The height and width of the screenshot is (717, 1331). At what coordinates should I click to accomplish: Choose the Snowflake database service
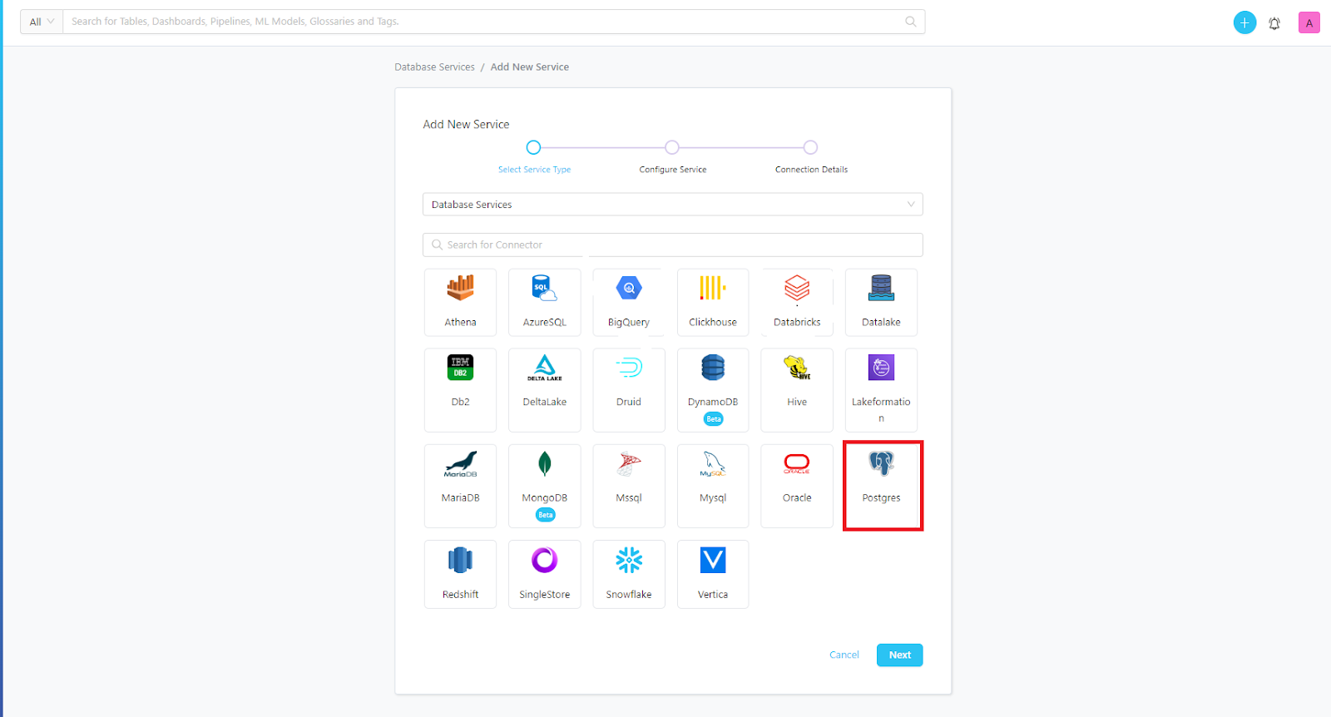pyautogui.click(x=628, y=561)
